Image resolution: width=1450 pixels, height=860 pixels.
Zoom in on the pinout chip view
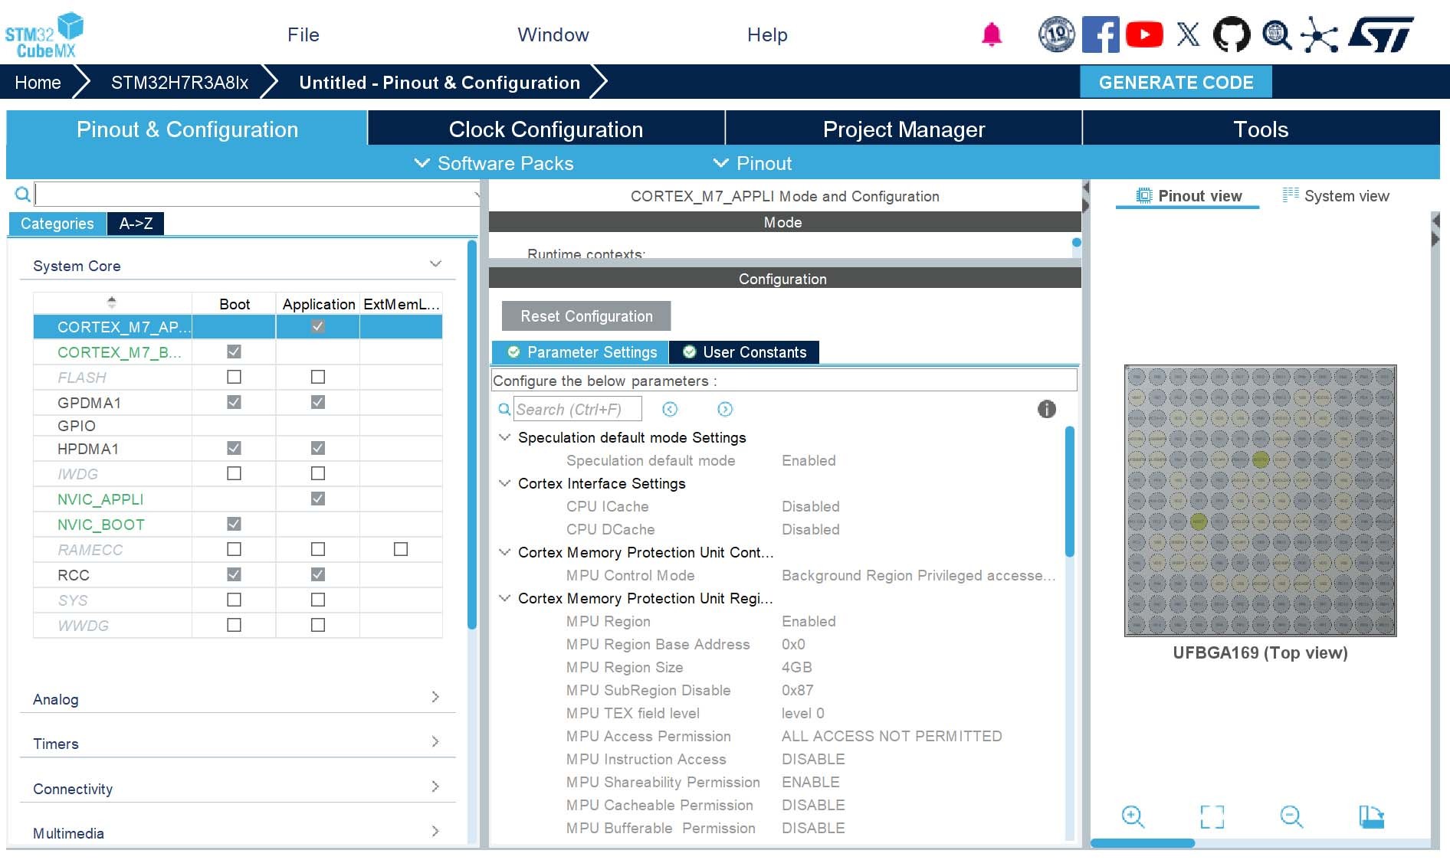1133,816
